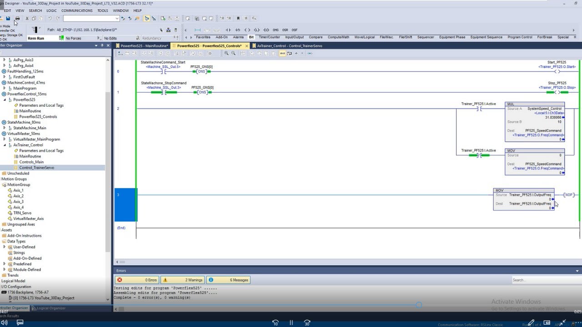
Task: Close the Powerflex525_Controls tab
Action: (x=247, y=46)
